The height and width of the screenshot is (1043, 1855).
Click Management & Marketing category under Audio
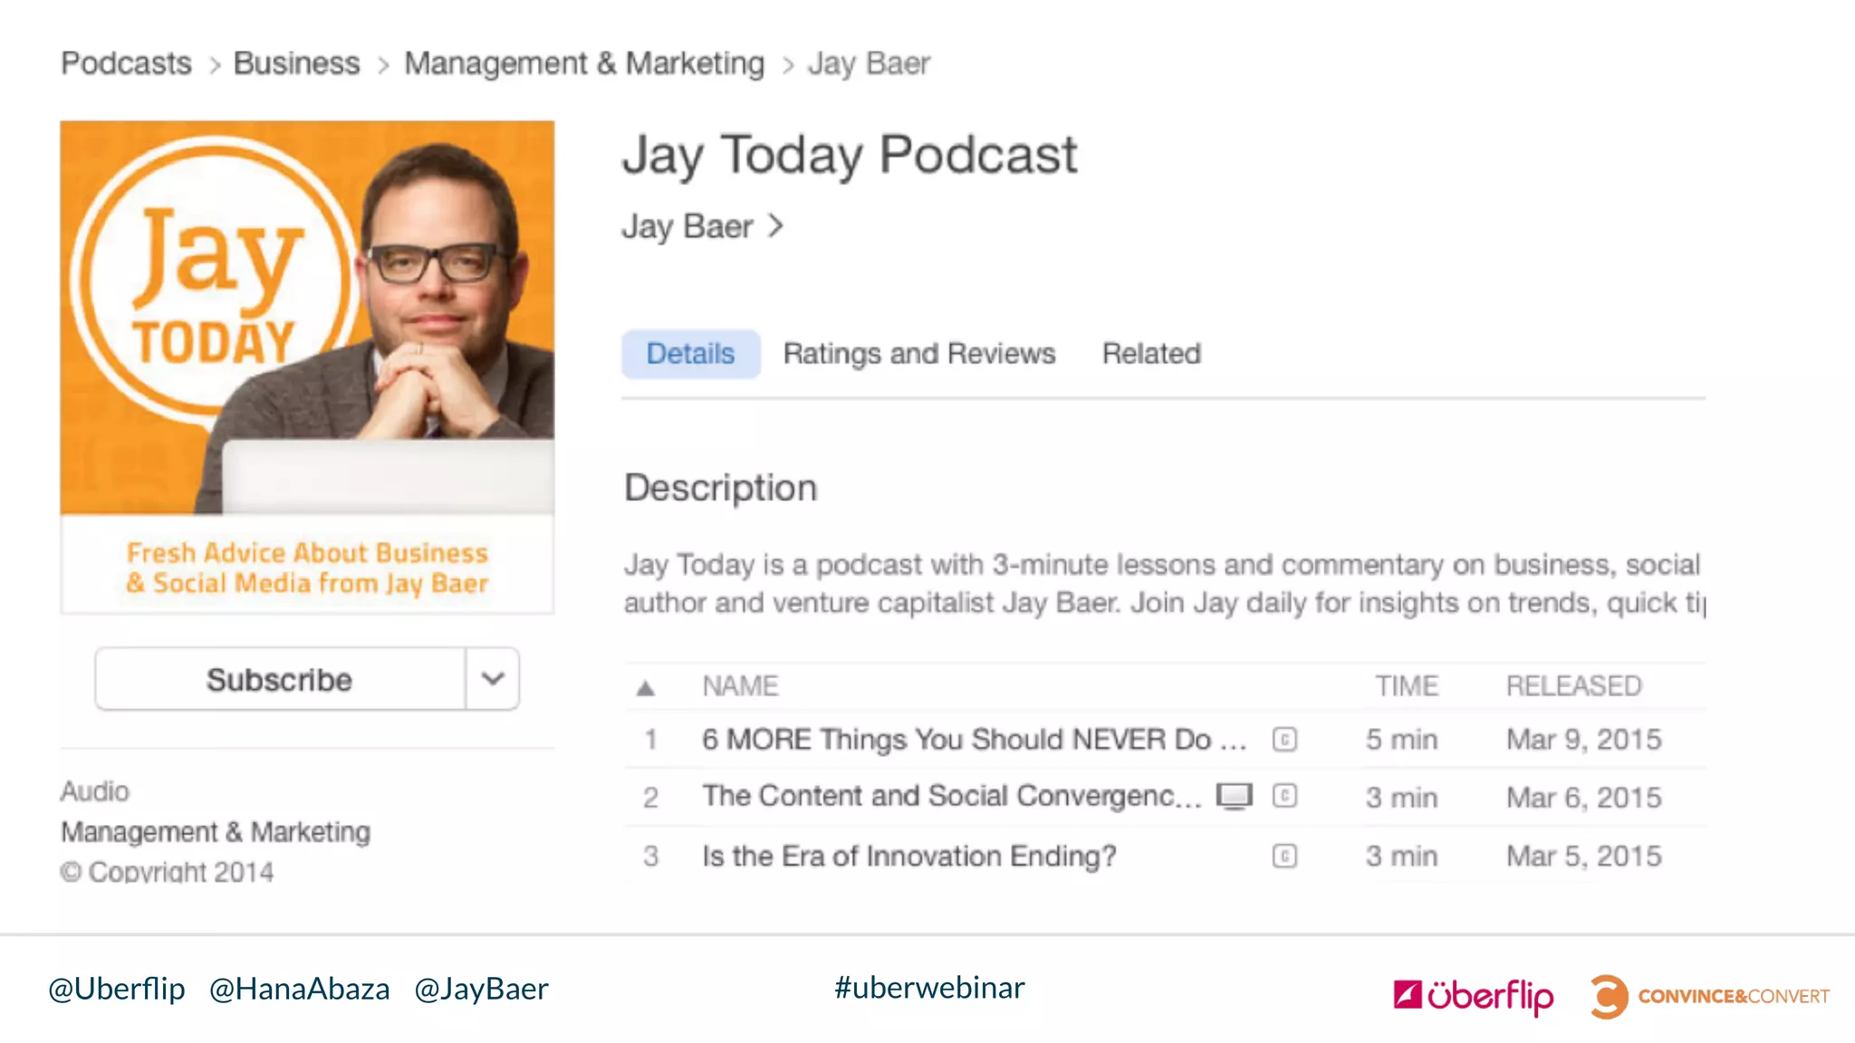point(216,831)
